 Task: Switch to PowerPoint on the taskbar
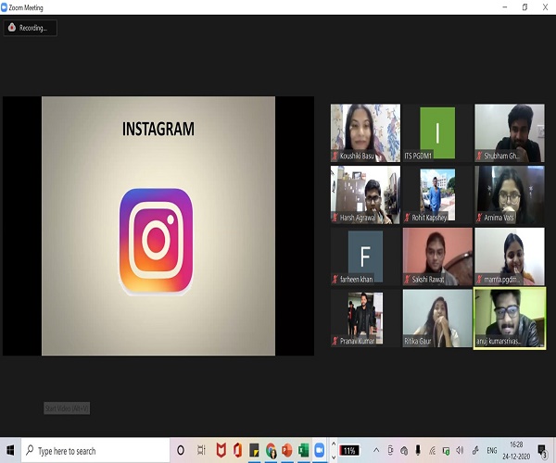(287, 450)
